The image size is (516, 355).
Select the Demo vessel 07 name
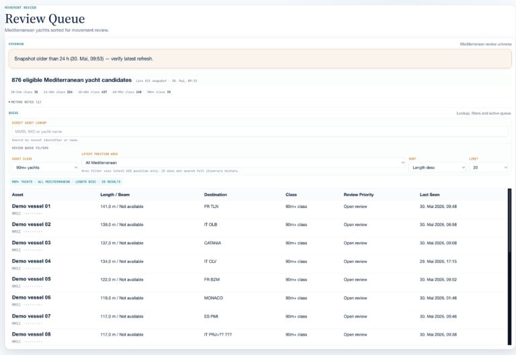(32, 316)
